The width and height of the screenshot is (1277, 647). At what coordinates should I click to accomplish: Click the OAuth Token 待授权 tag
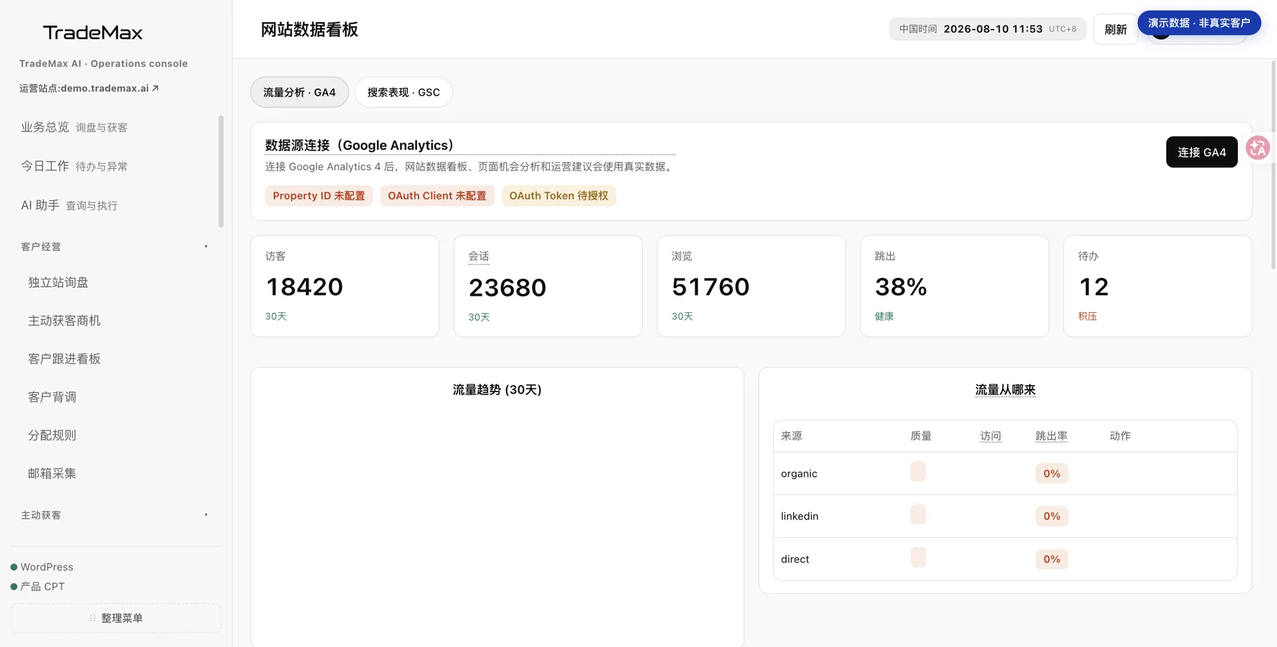pyautogui.click(x=558, y=196)
